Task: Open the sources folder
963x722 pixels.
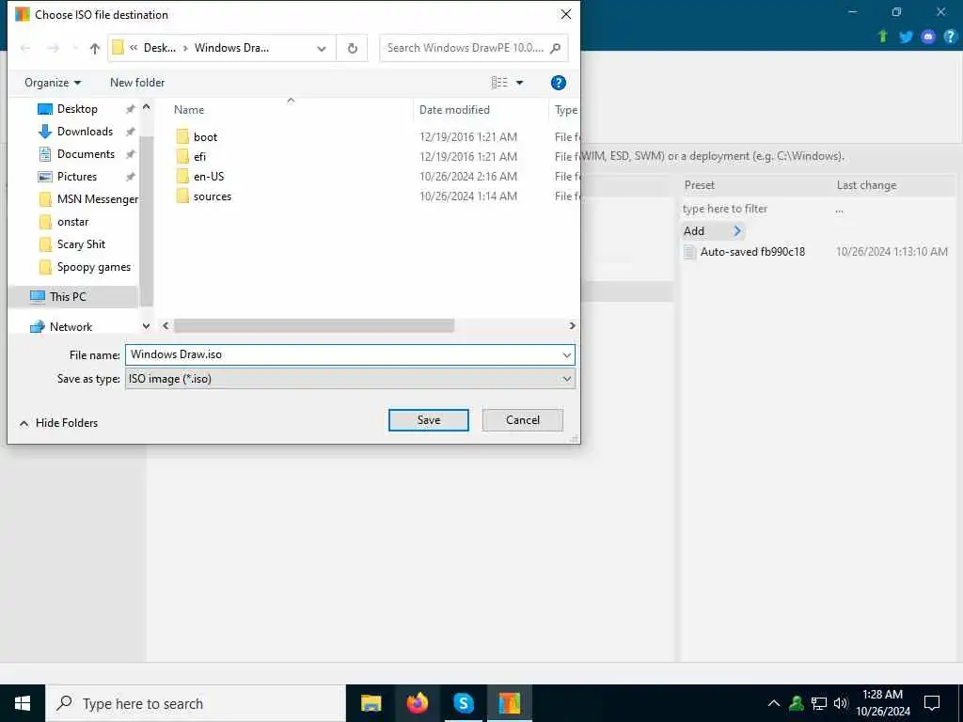Action: pyautogui.click(x=212, y=196)
